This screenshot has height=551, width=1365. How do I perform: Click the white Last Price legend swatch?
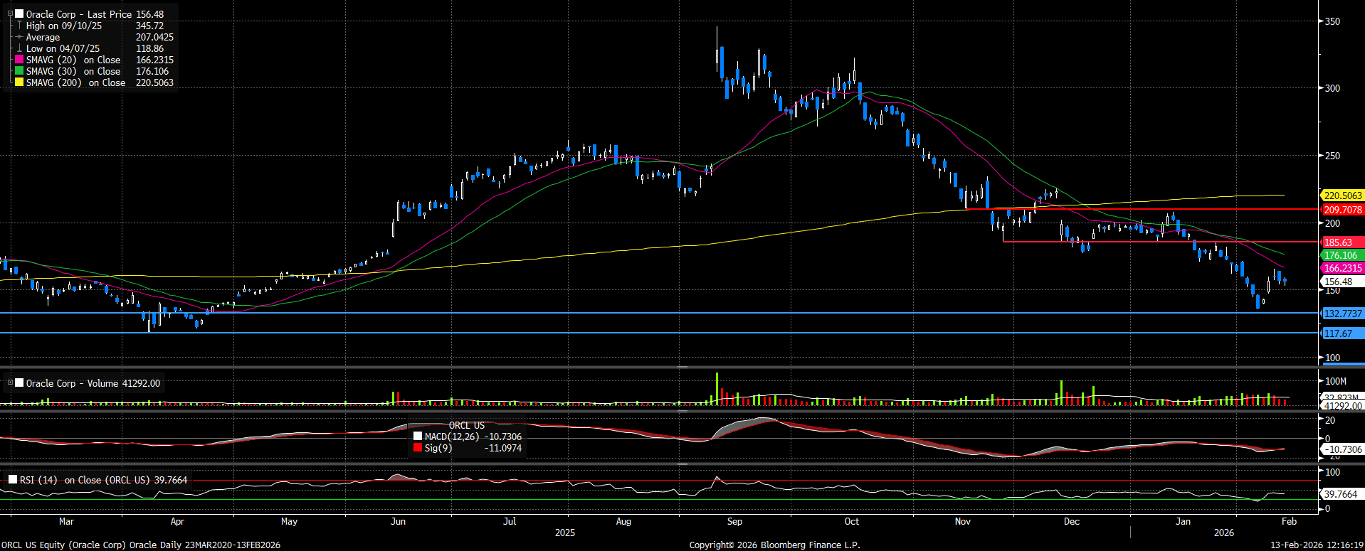click(19, 14)
